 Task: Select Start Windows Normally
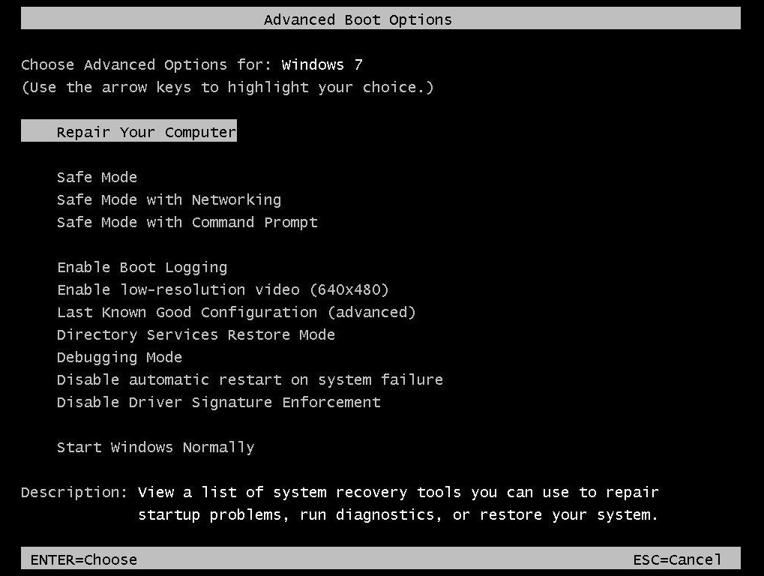155,447
